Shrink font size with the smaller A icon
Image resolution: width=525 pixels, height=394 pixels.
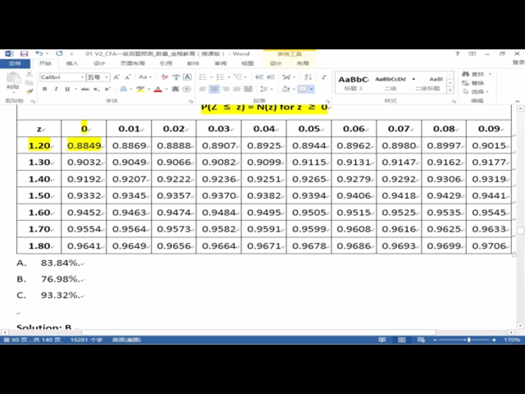coord(128,77)
